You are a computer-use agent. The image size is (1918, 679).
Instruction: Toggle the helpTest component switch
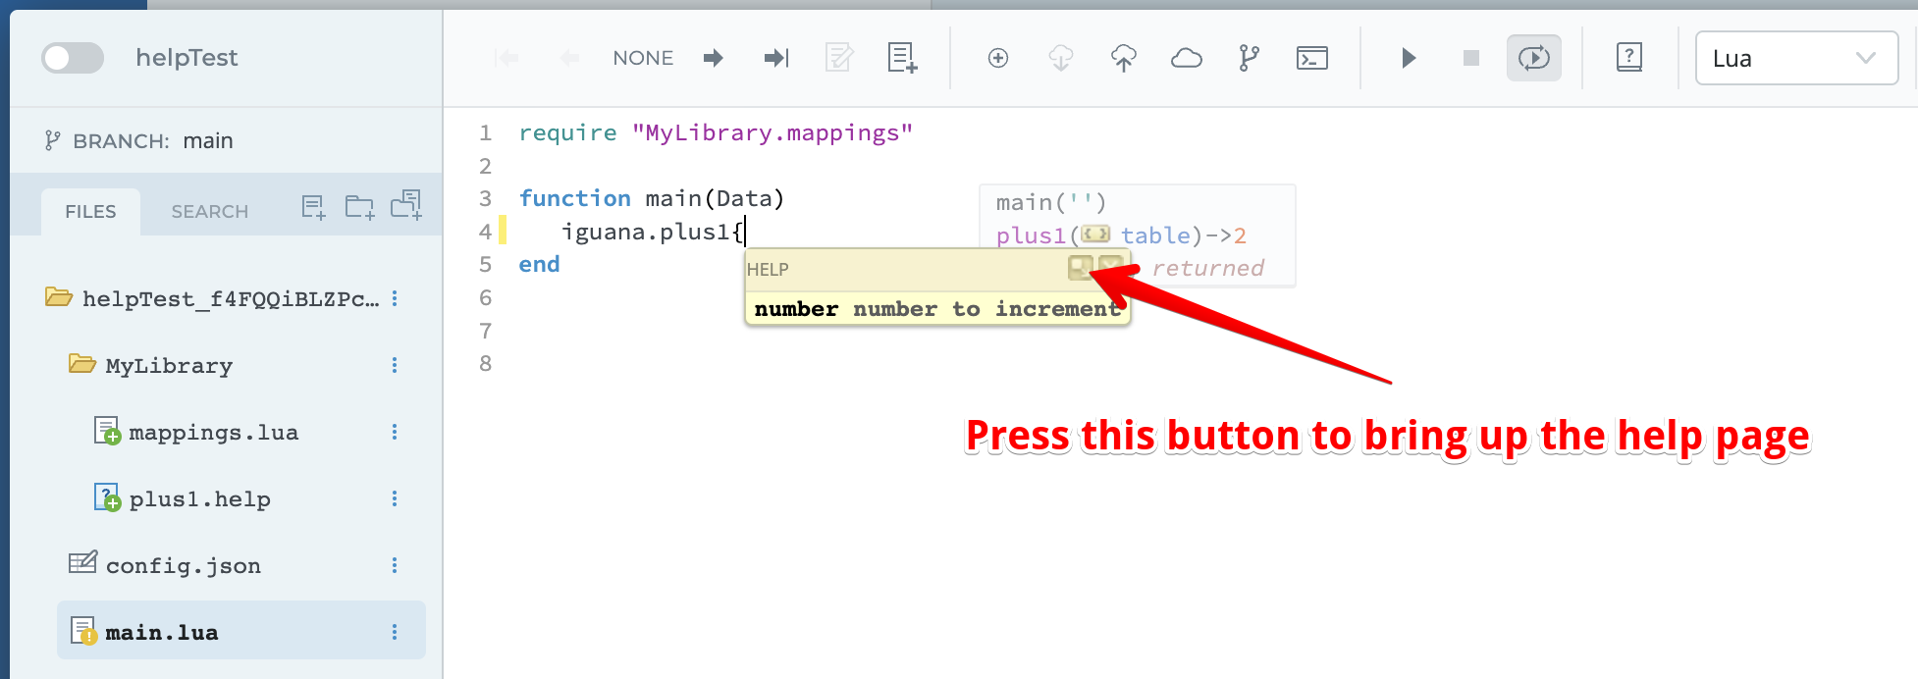(x=73, y=58)
